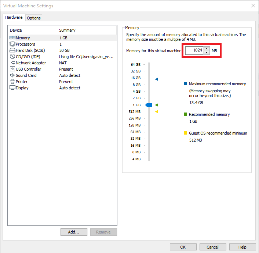Select the Hard Disk (SCSI) icon
Viewport: 259px width, 253px height.
pos(12,50)
